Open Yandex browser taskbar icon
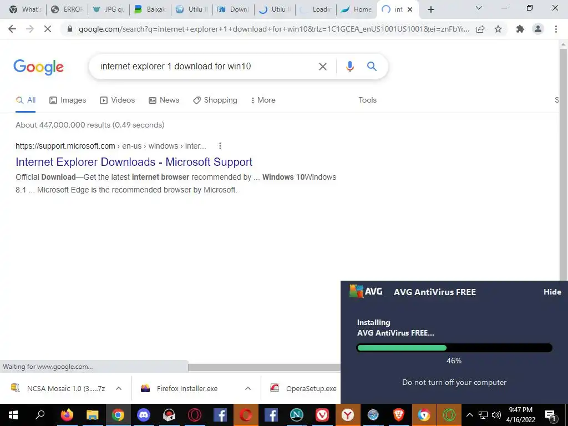Image resolution: width=568 pixels, height=426 pixels. pyautogui.click(x=347, y=415)
